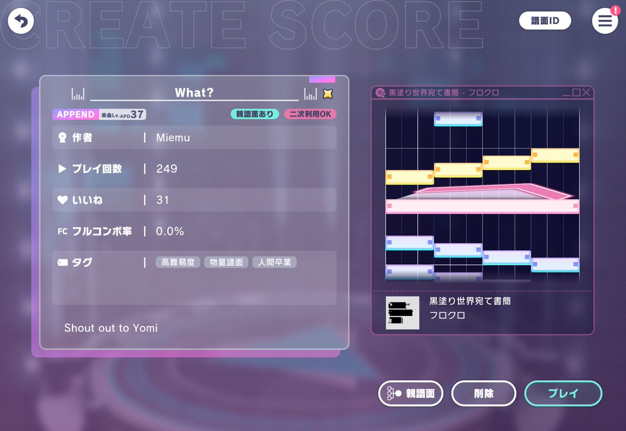
Task: Click the song jacket thumbnail
Action: pos(403,313)
